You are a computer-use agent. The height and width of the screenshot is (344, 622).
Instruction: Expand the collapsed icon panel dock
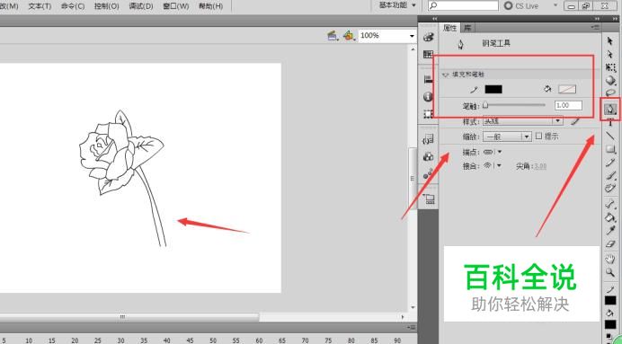(x=434, y=19)
